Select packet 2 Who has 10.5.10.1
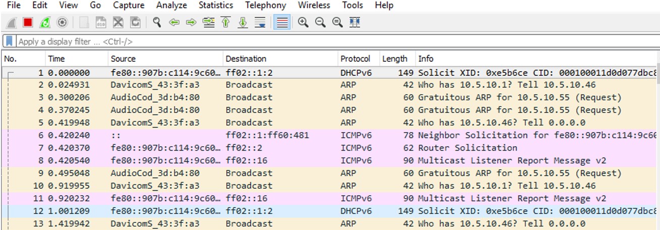Screen dimensions: 660x230 click(328, 85)
